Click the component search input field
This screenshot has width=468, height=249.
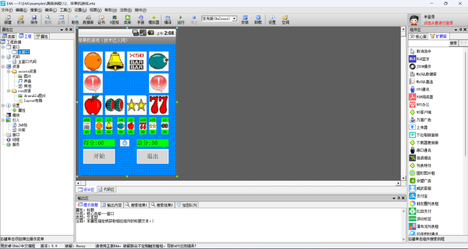tap(429, 43)
